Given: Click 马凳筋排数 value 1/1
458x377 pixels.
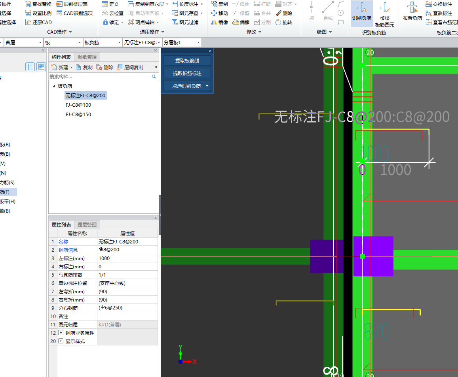Looking at the screenshot, I should click(127, 275).
